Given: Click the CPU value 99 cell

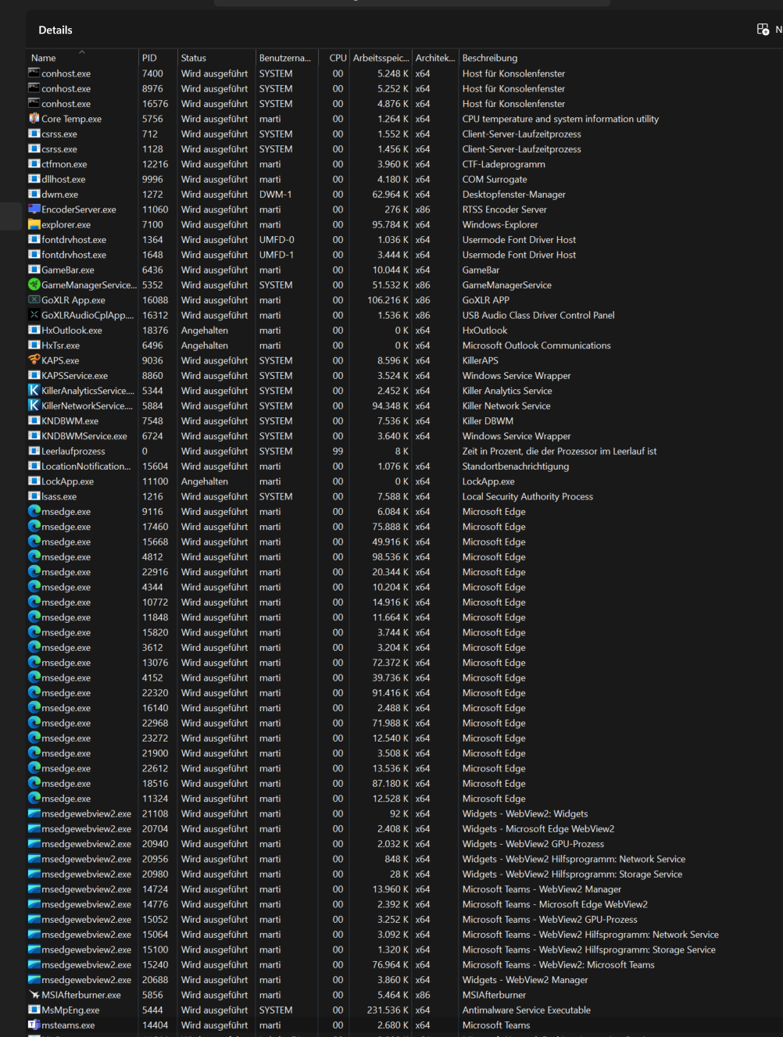Looking at the screenshot, I should 338,451.
